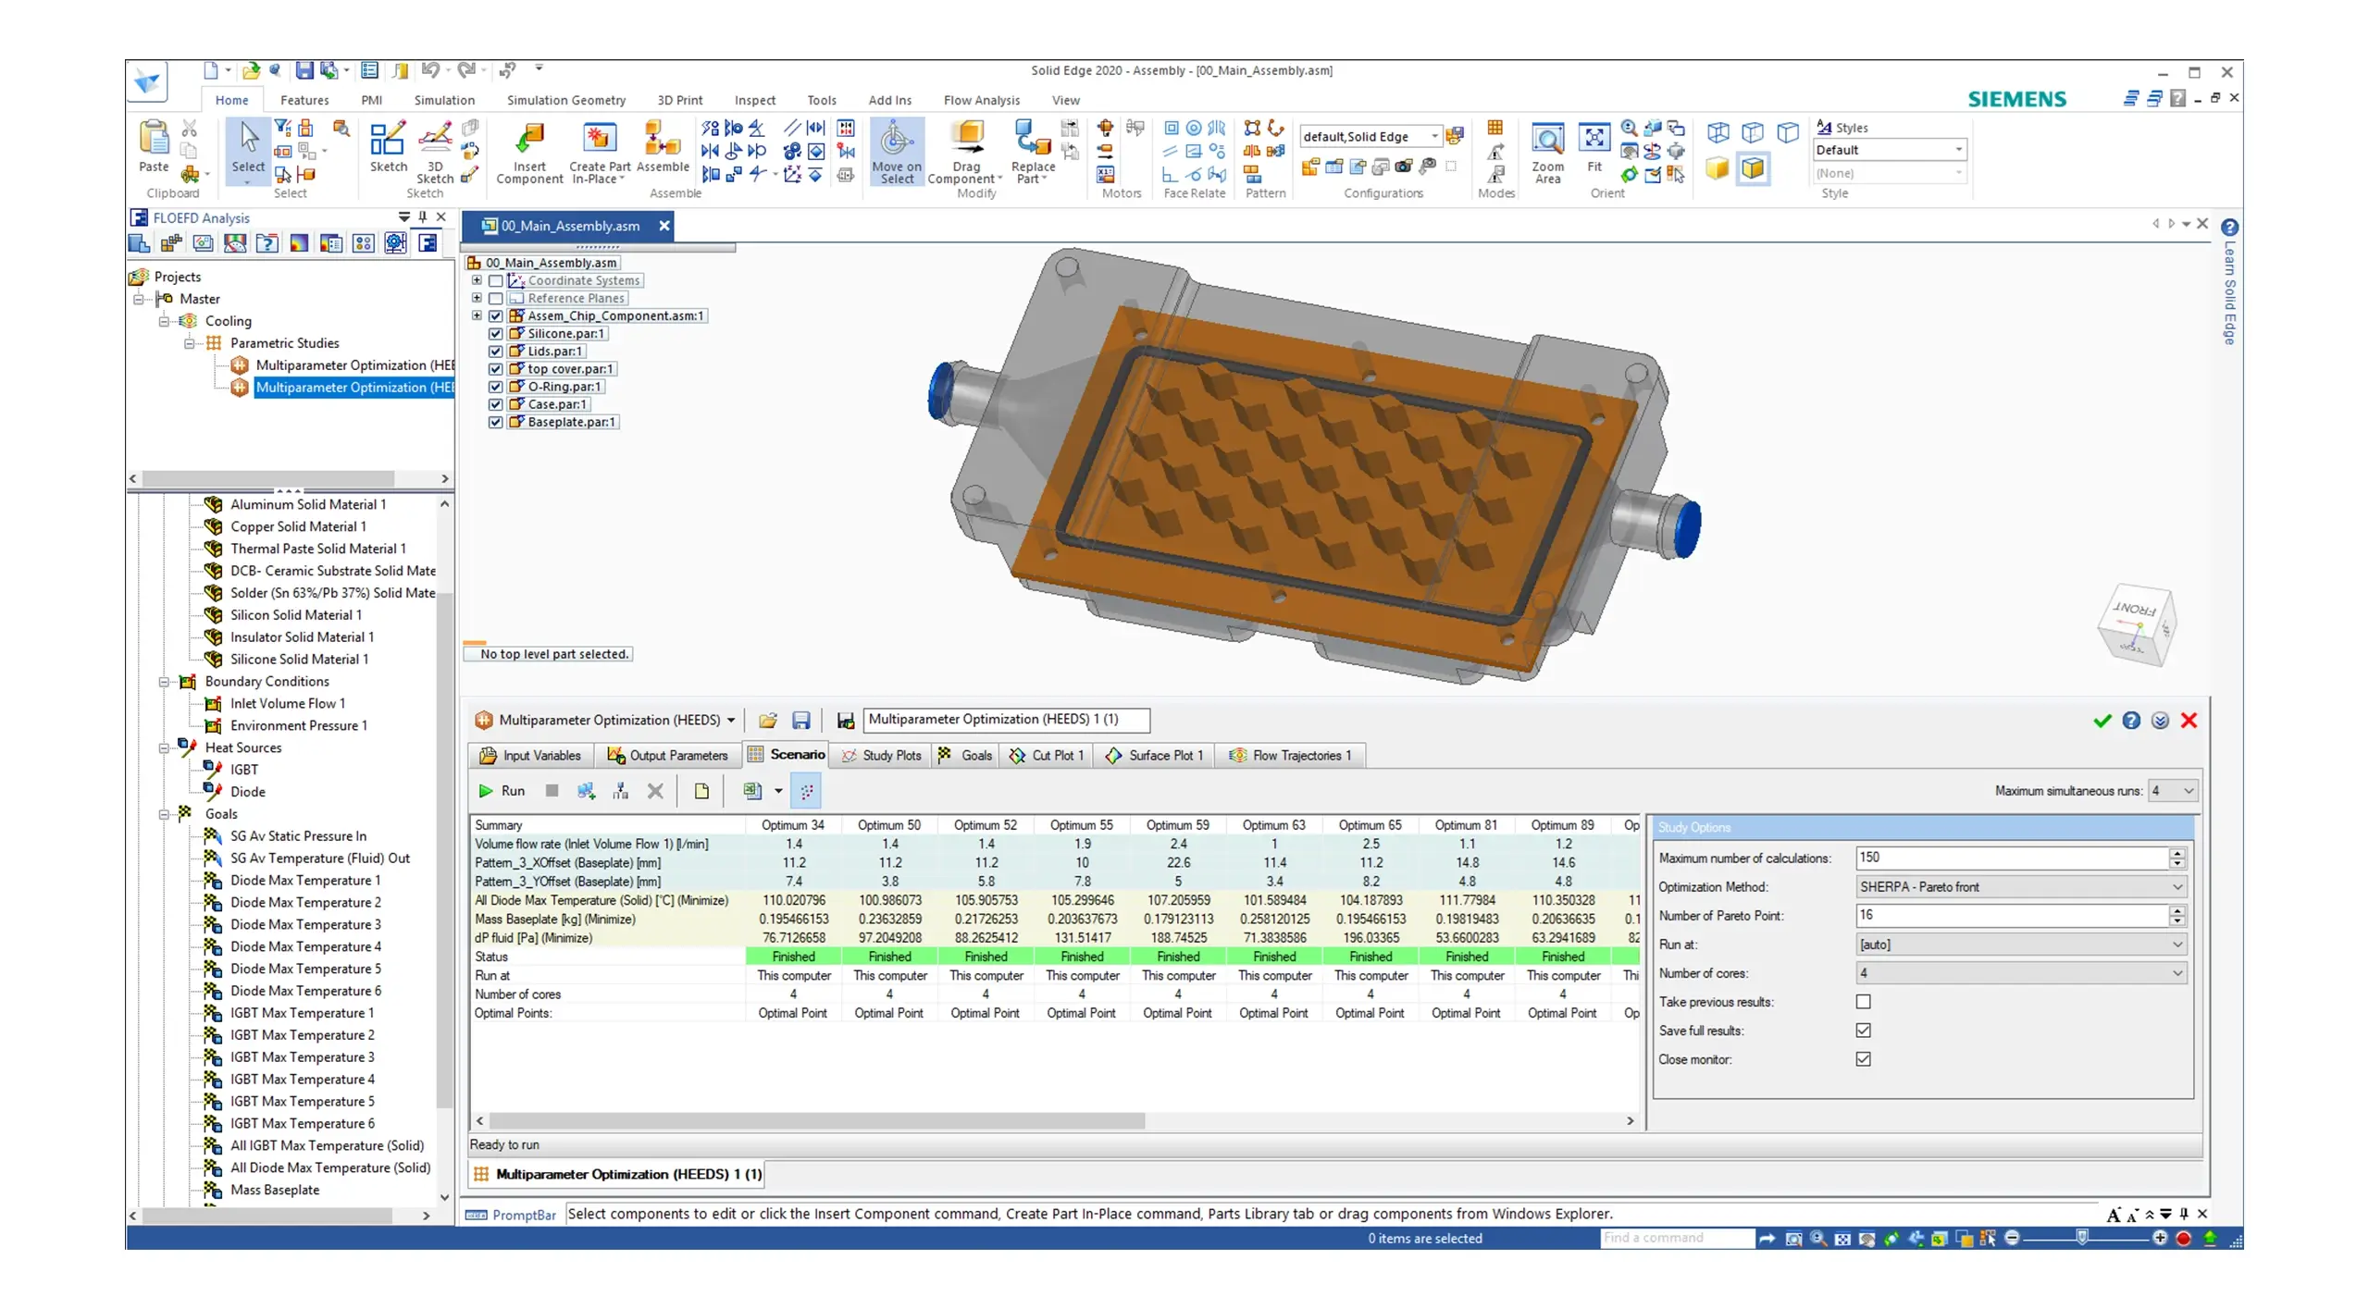Select Inlet Volume Flow 1 item
The image size is (2369, 1309).
click(x=287, y=704)
